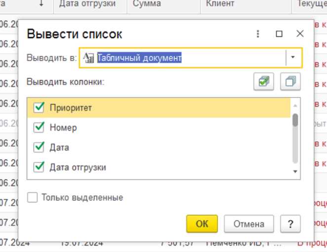327x252 pixels.
Task: Confirm with the OK button
Action: tap(202, 224)
